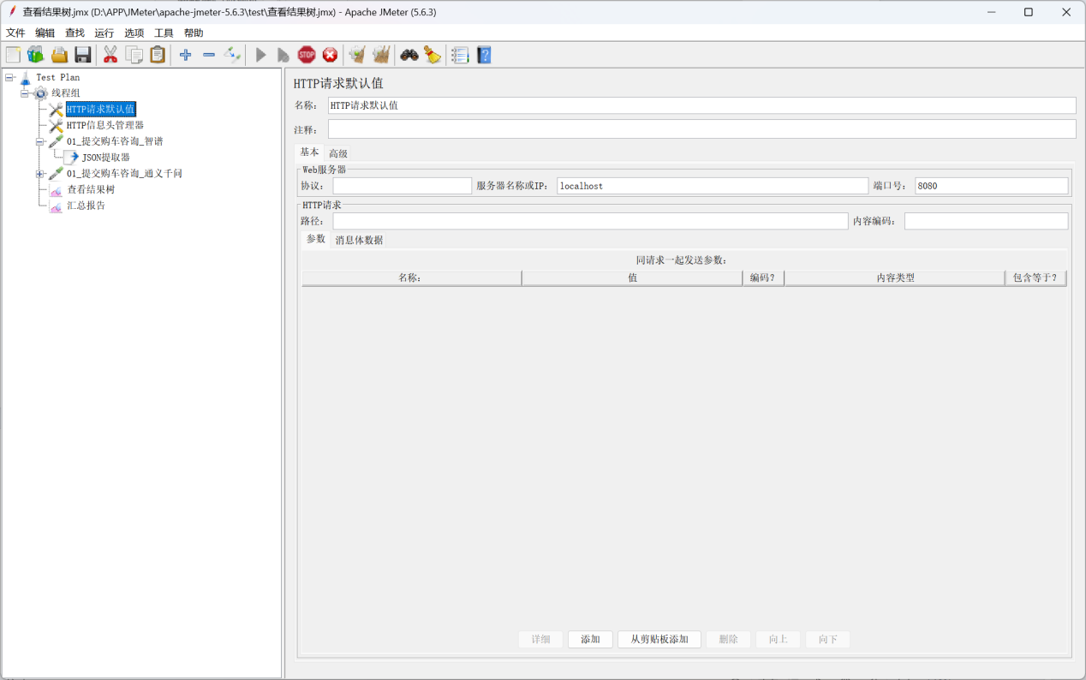
Task: Paste with the clipboard toolbar icon
Action: click(158, 55)
